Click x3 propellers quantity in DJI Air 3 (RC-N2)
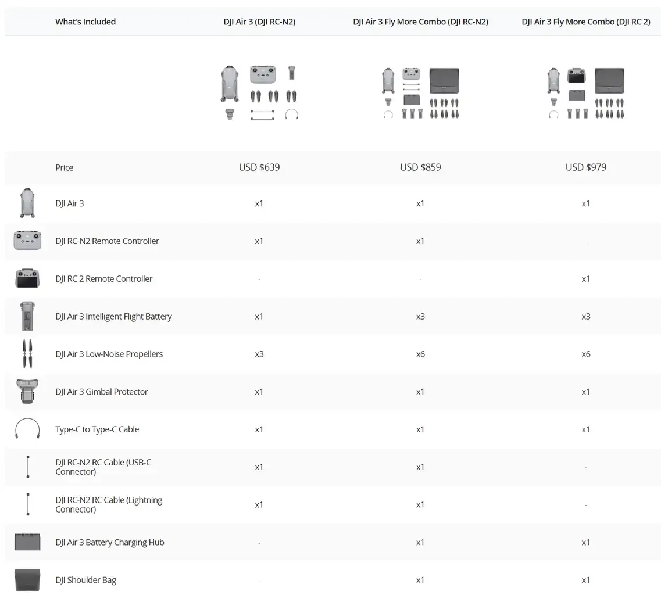This screenshot has height=609, width=661. [x=259, y=354]
